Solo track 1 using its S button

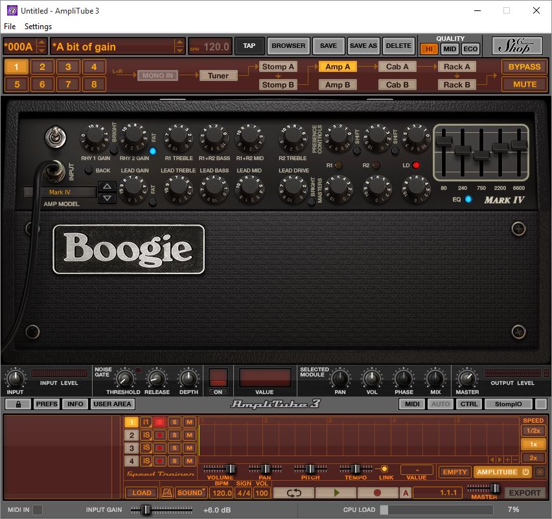(x=174, y=422)
